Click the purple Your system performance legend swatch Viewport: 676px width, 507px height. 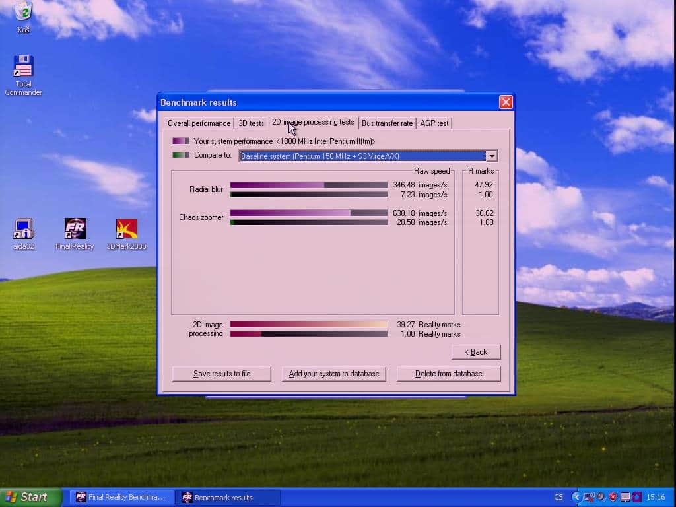[x=181, y=141]
